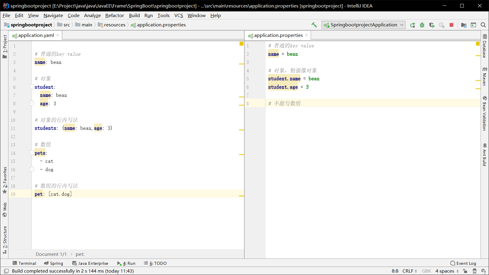Close the application.properties tab
Viewport: 489px width, 275px height.
[306, 35]
